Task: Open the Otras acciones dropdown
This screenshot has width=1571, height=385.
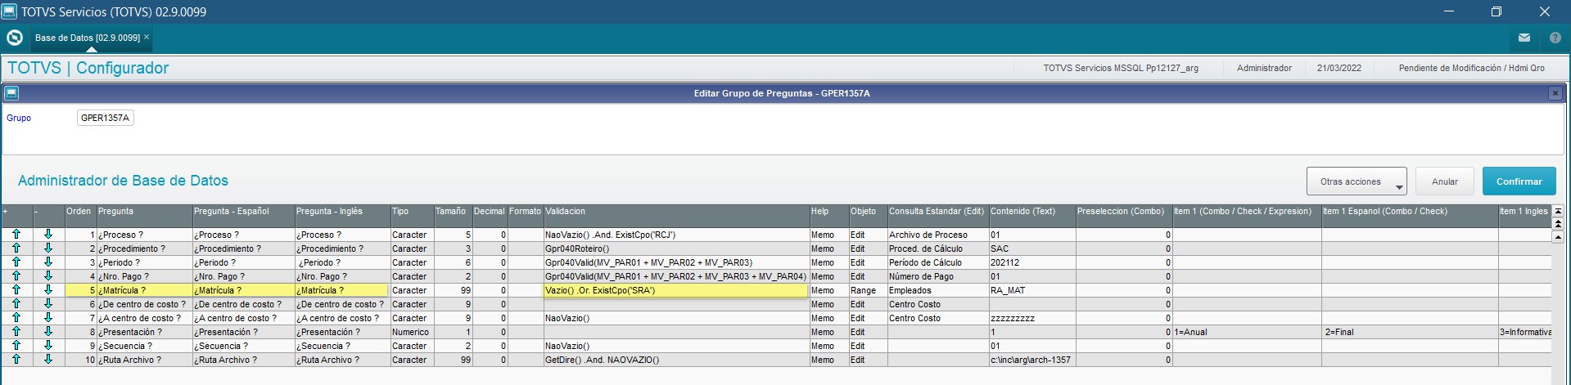Action: (1357, 181)
